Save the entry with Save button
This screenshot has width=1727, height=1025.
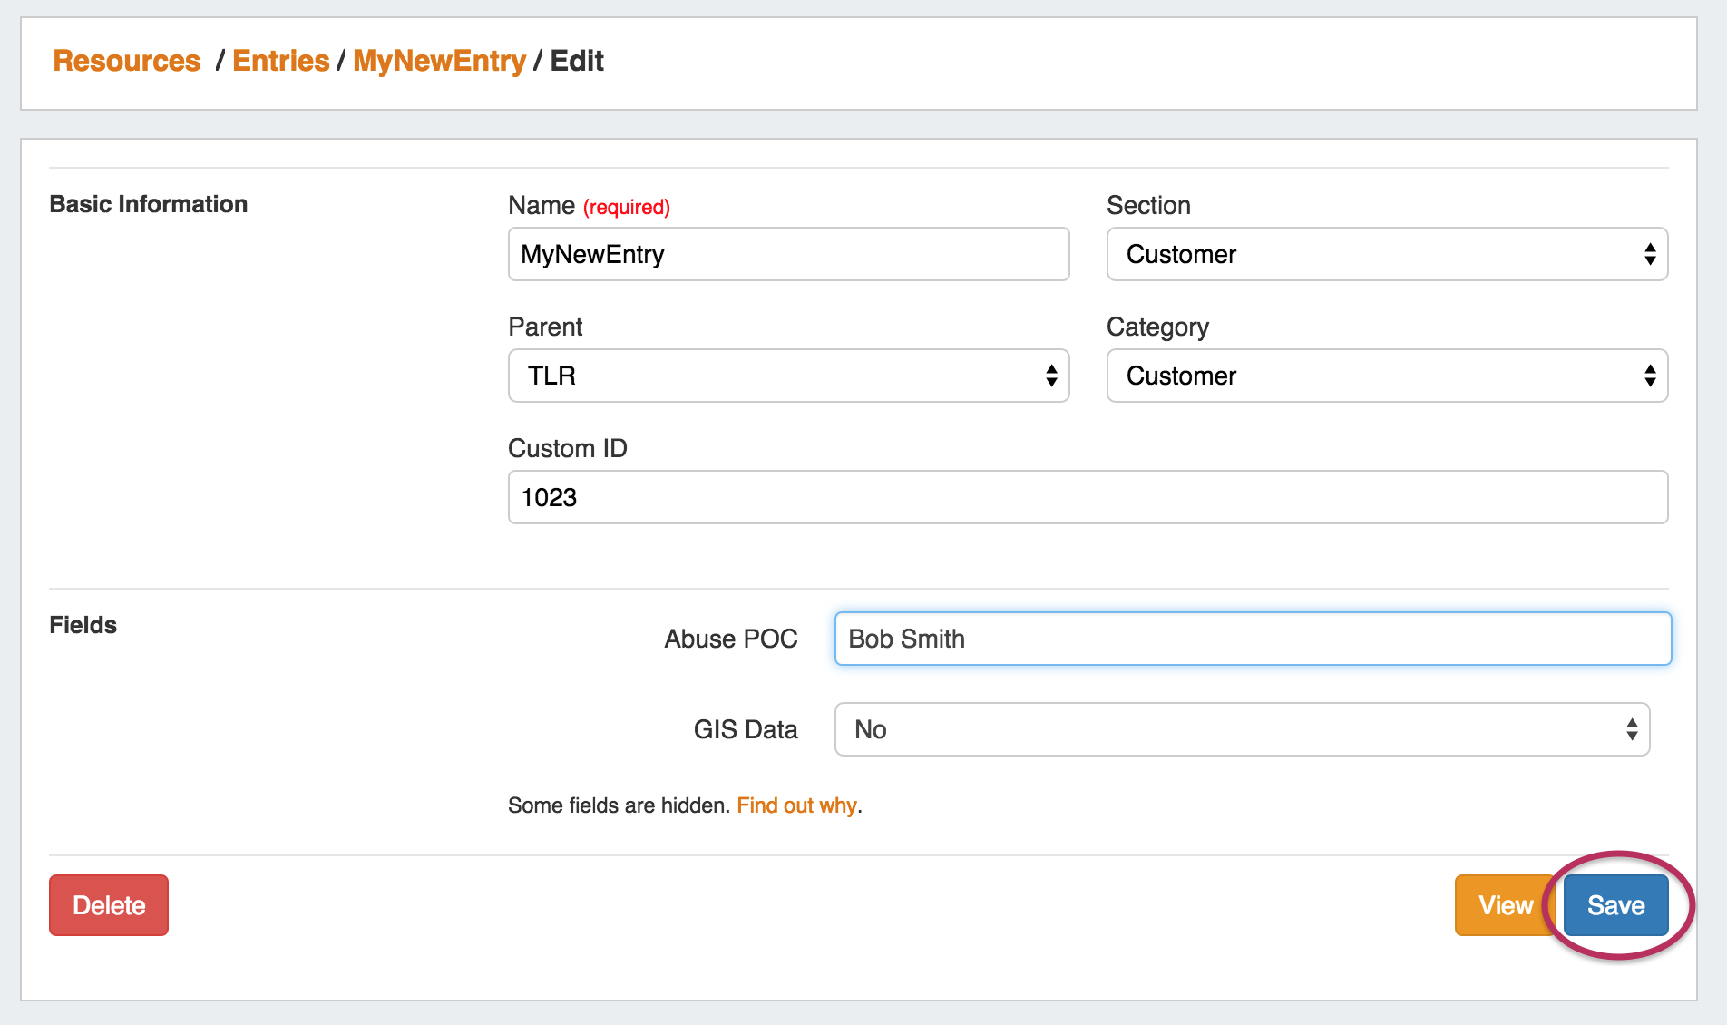[1615, 905]
